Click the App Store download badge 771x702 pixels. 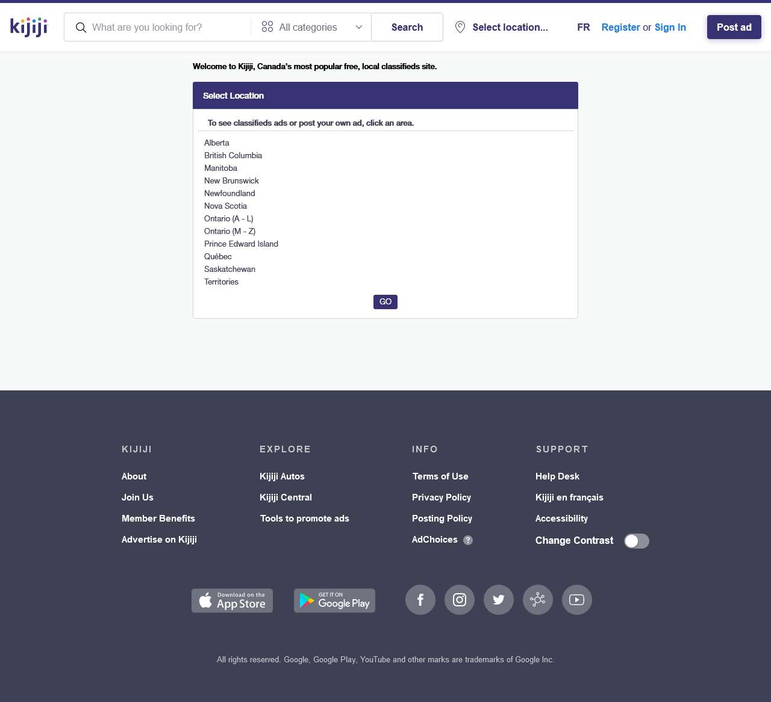[x=232, y=600]
